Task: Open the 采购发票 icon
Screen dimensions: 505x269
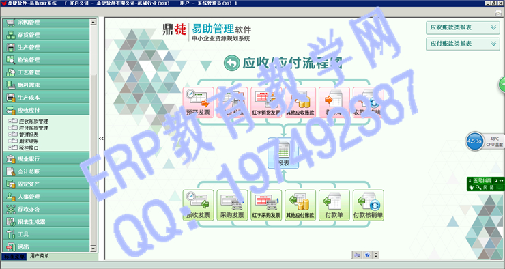Action: (232, 206)
